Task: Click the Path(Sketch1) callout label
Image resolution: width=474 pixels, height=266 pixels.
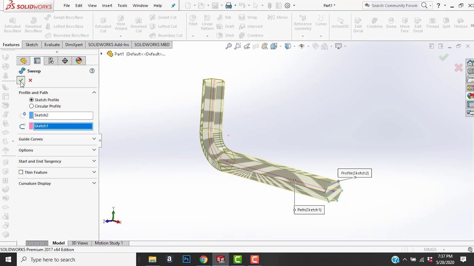Action: [309, 210]
